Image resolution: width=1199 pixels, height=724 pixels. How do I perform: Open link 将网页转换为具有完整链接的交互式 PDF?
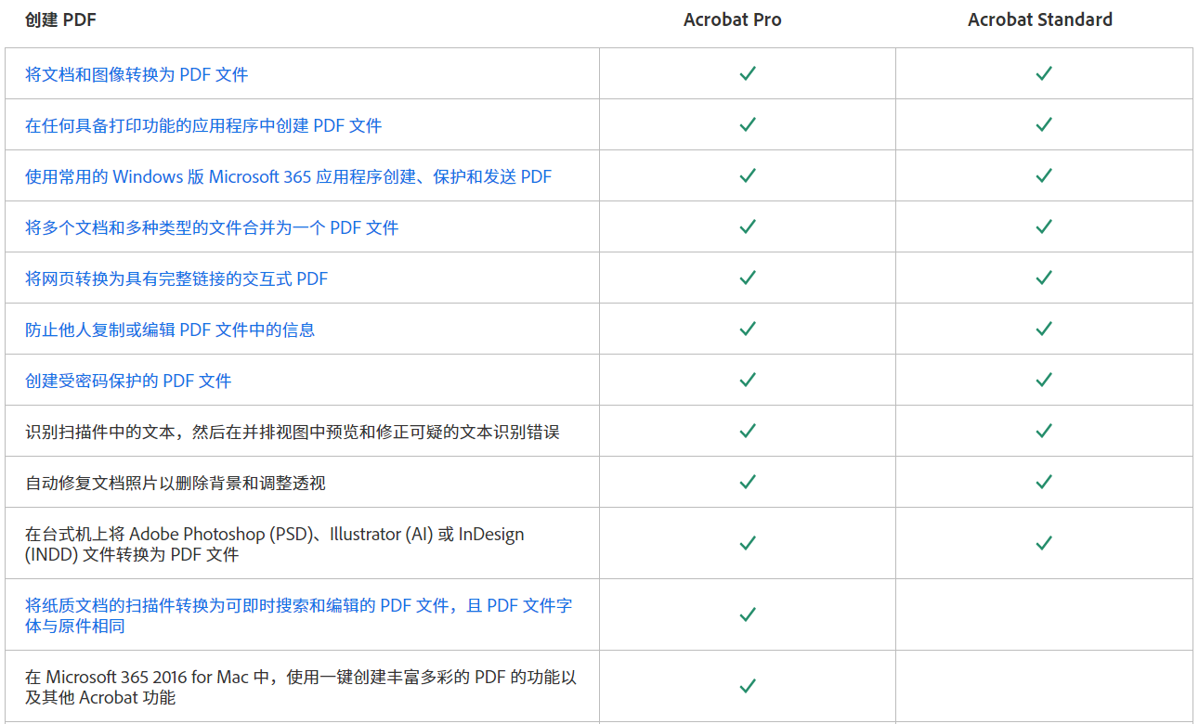point(176,278)
